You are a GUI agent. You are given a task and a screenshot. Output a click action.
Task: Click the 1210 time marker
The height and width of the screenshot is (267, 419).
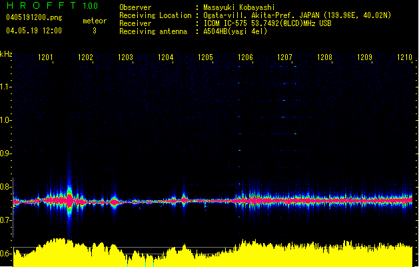404,57
